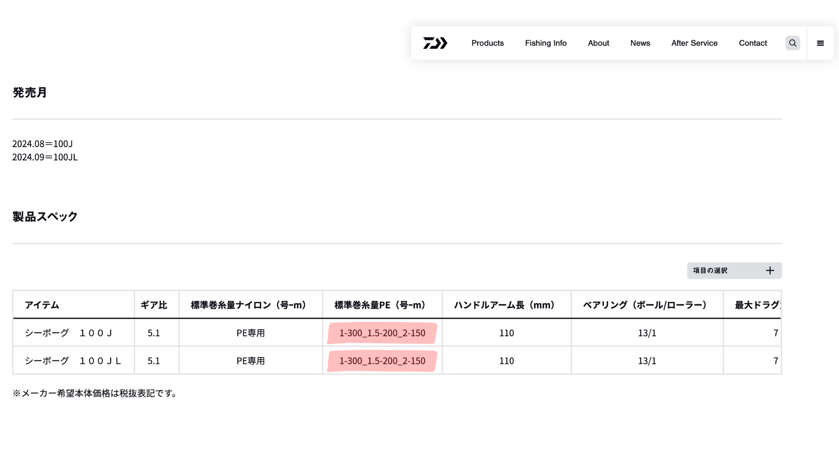The width and height of the screenshot is (839, 457).
Task: Click the 2024.09＝100JL release line
Action: [x=45, y=157]
